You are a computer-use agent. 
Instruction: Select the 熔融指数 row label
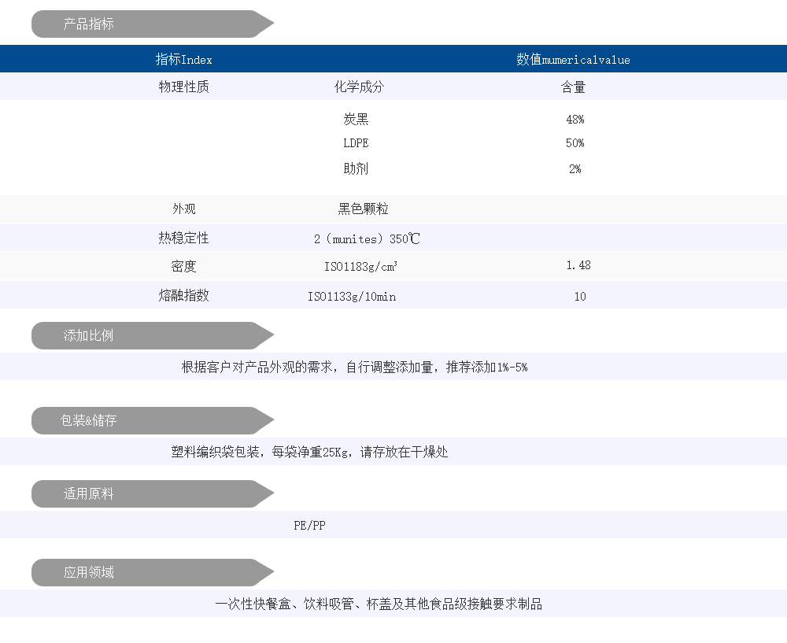(x=183, y=296)
